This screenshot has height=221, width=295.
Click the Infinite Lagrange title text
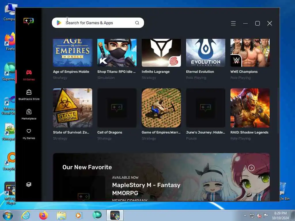click(x=156, y=72)
